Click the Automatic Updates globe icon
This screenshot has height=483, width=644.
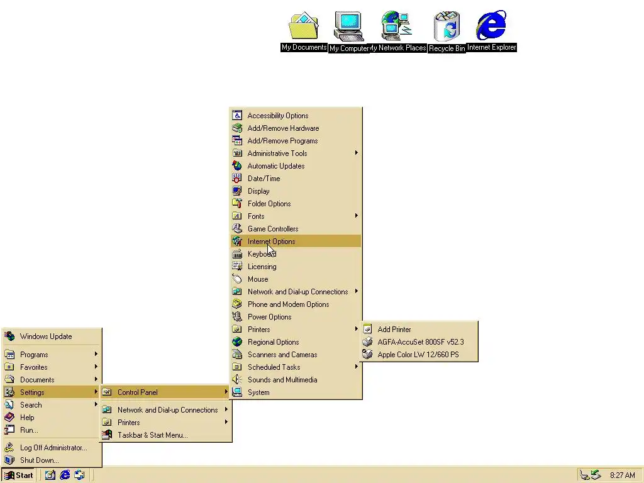(x=237, y=166)
